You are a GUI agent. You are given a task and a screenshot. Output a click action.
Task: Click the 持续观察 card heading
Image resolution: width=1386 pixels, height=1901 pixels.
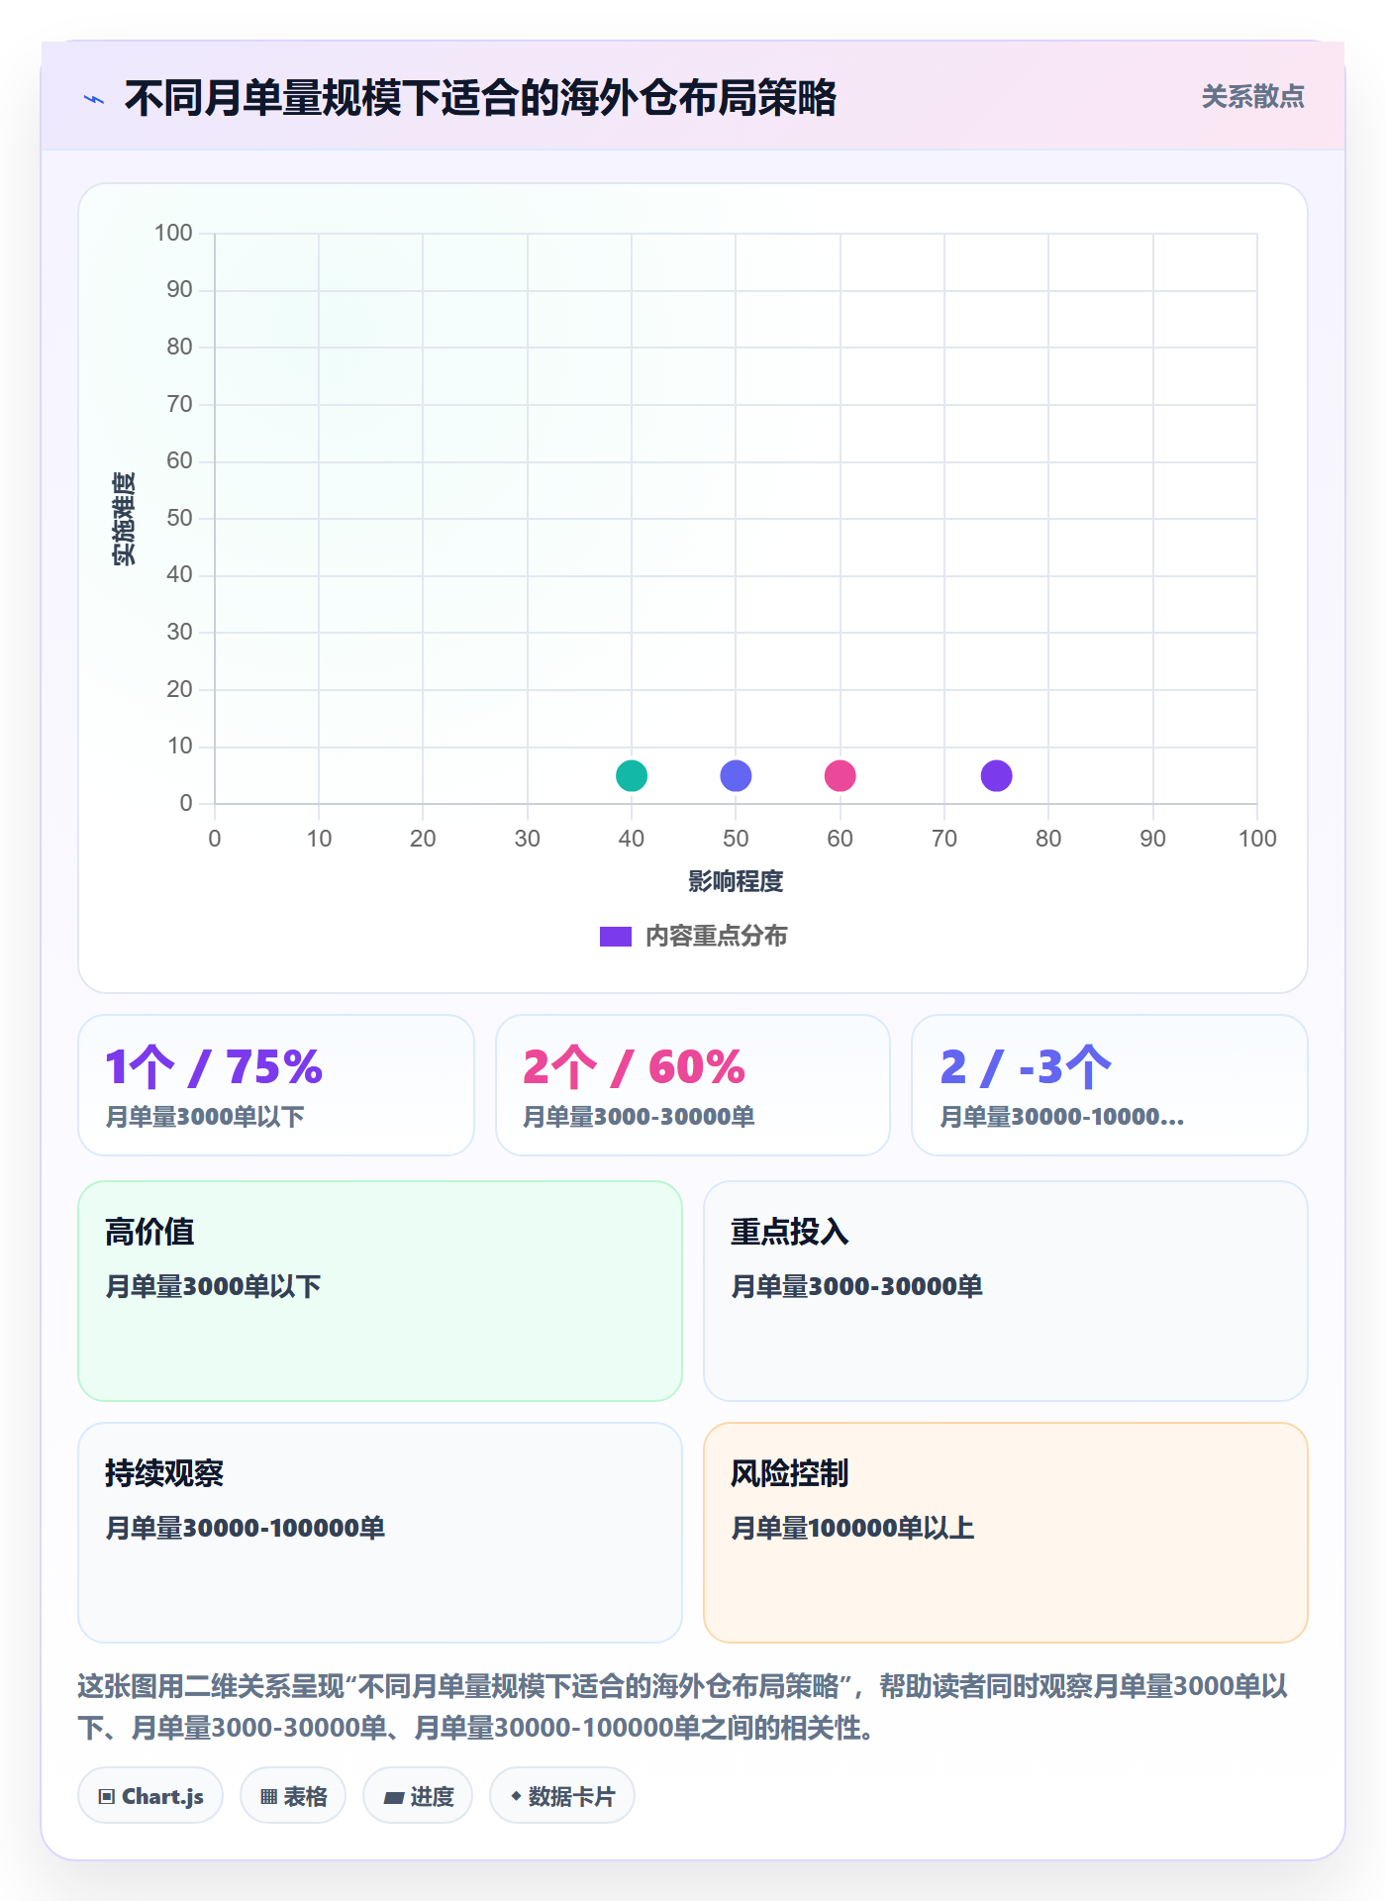tap(164, 1473)
